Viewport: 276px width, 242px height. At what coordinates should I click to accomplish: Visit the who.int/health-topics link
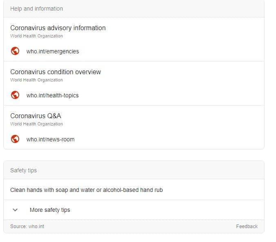pyautogui.click(x=53, y=96)
